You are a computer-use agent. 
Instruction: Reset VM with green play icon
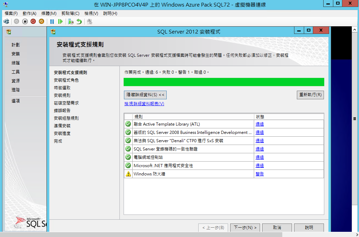[x=60, y=21]
